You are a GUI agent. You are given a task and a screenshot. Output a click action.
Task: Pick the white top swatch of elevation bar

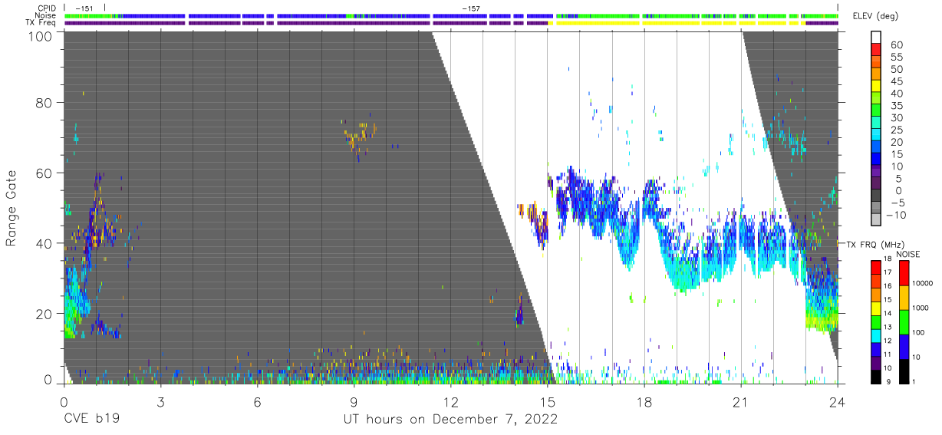coord(876,38)
